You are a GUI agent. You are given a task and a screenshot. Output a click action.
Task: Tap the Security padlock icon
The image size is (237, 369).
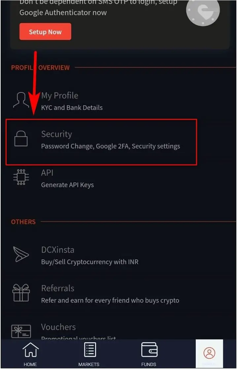(x=21, y=138)
